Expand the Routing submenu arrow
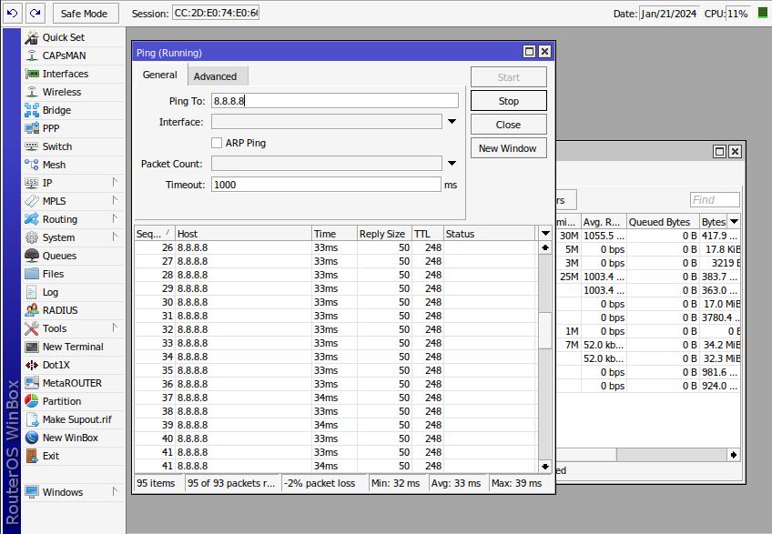Screen dimensions: 772x534 pyautogui.click(x=115, y=218)
